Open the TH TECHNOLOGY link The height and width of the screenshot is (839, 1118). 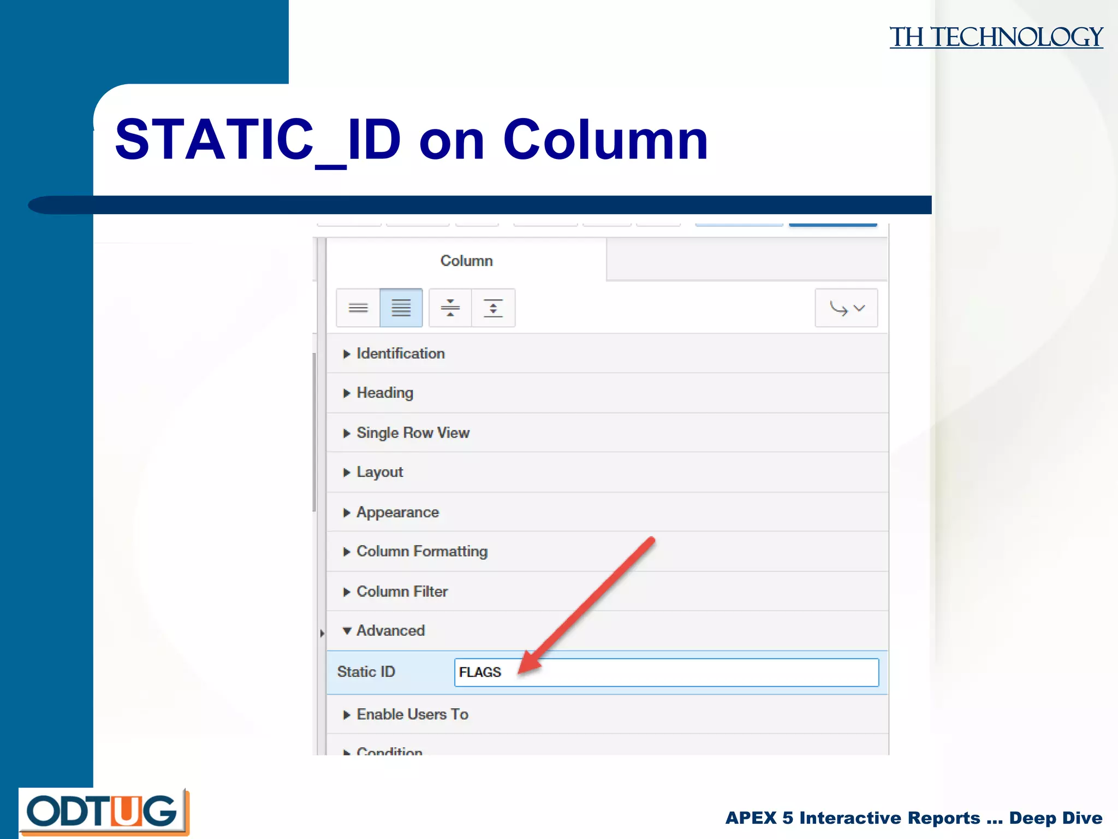(996, 37)
